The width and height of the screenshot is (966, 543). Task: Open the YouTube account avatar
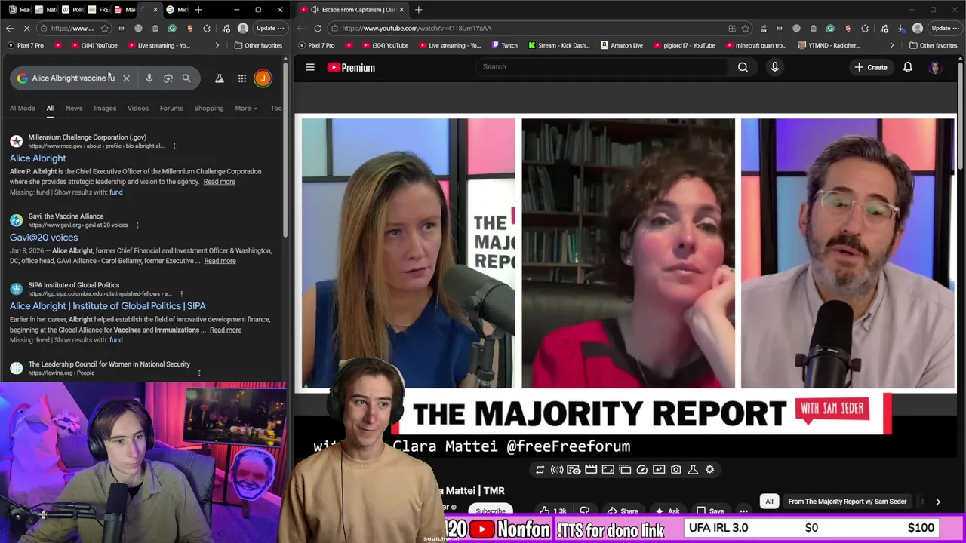pos(935,67)
